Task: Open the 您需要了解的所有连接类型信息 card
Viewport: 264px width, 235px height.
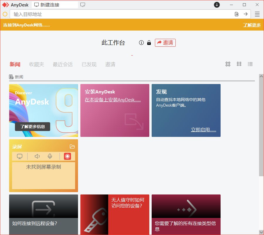Action: 186,215
